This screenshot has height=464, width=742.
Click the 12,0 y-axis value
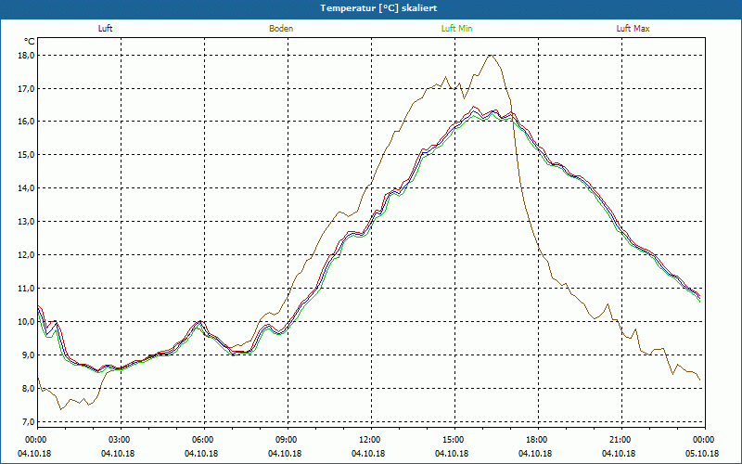[x=27, y=254]
